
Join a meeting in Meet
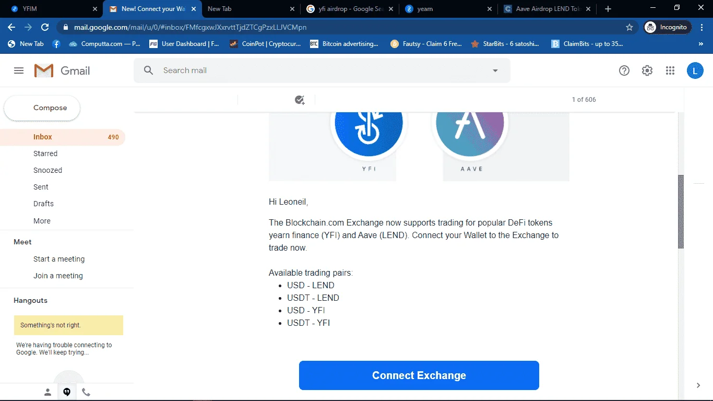click(58, 276)
